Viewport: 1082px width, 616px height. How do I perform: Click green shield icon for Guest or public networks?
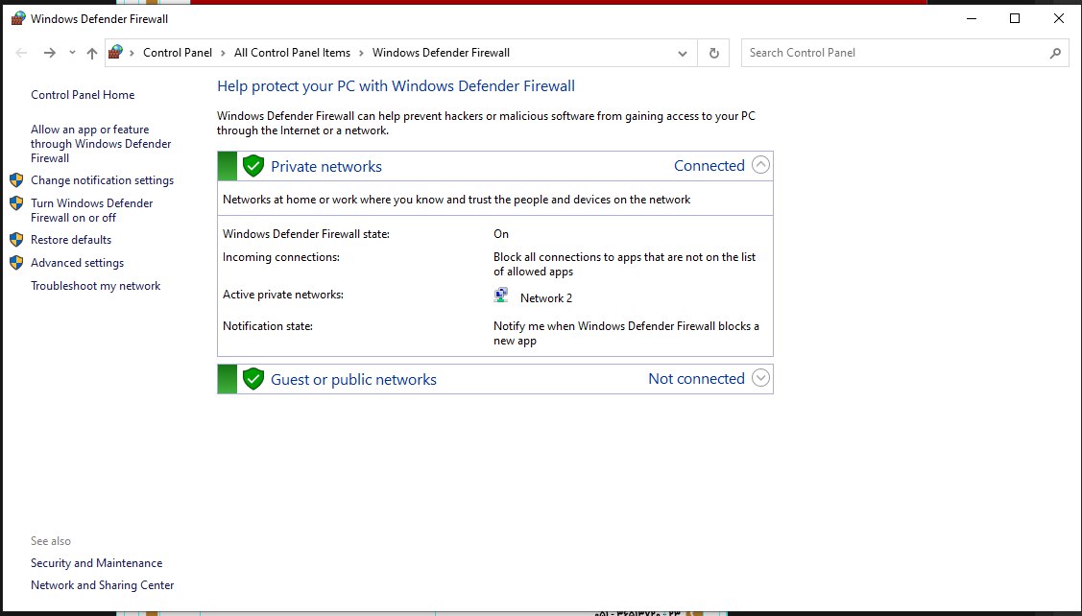253,379
